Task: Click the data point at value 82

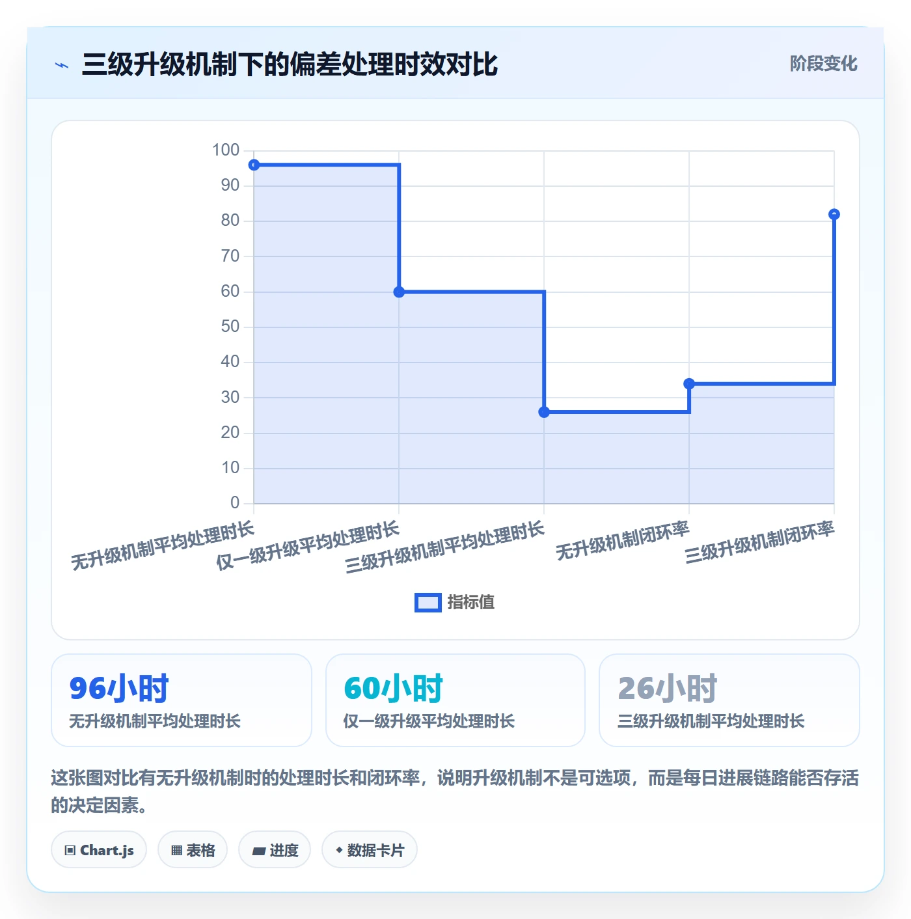Action: tap(834, 215)
